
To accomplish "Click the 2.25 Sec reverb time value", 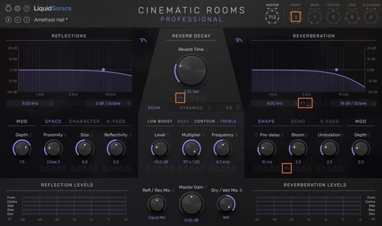I will coord(191,92).
